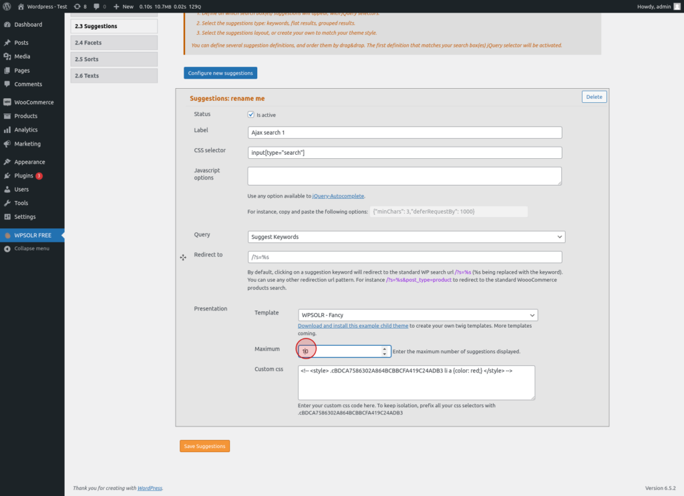Click the Collapse menu arrow icon
Viewport: 684px width, 496px height.
(x=7, y=249)
